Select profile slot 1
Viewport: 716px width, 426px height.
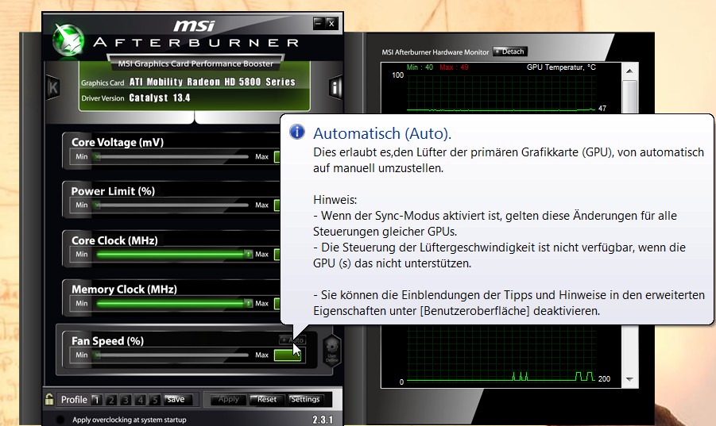pos(96,400)
